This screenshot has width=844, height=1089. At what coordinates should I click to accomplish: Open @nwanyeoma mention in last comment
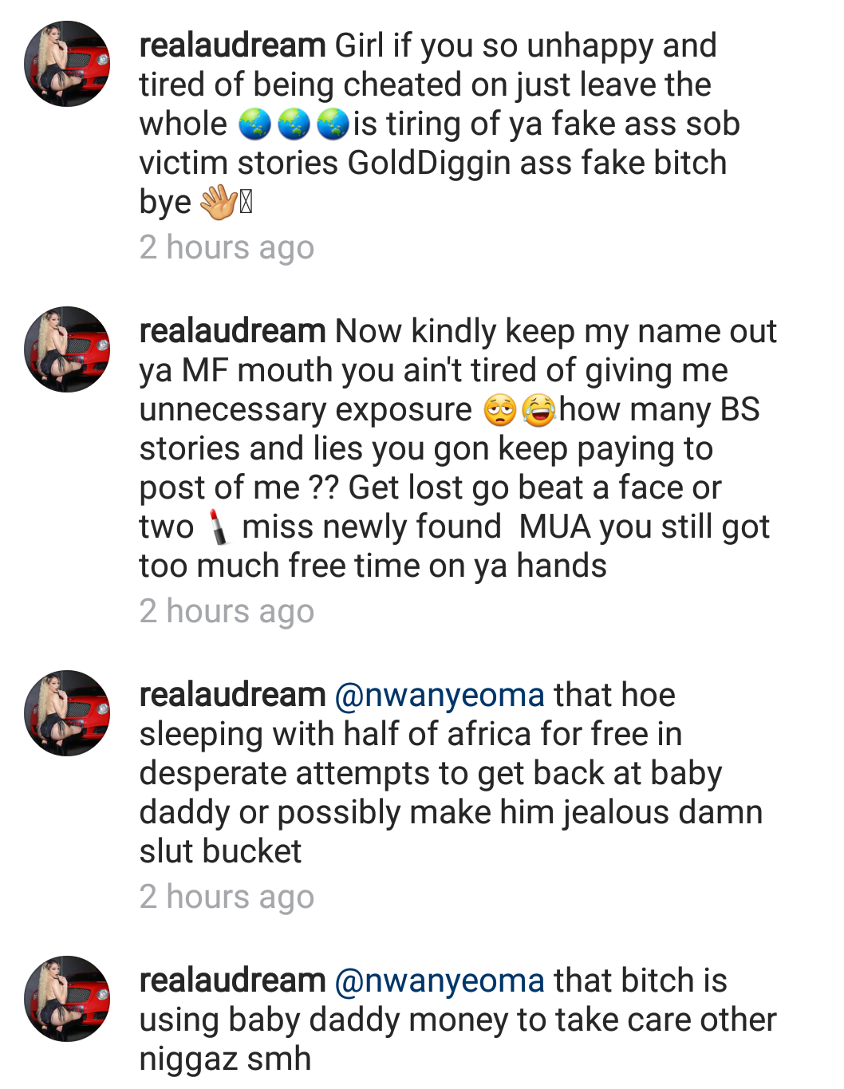pos(440,981)
